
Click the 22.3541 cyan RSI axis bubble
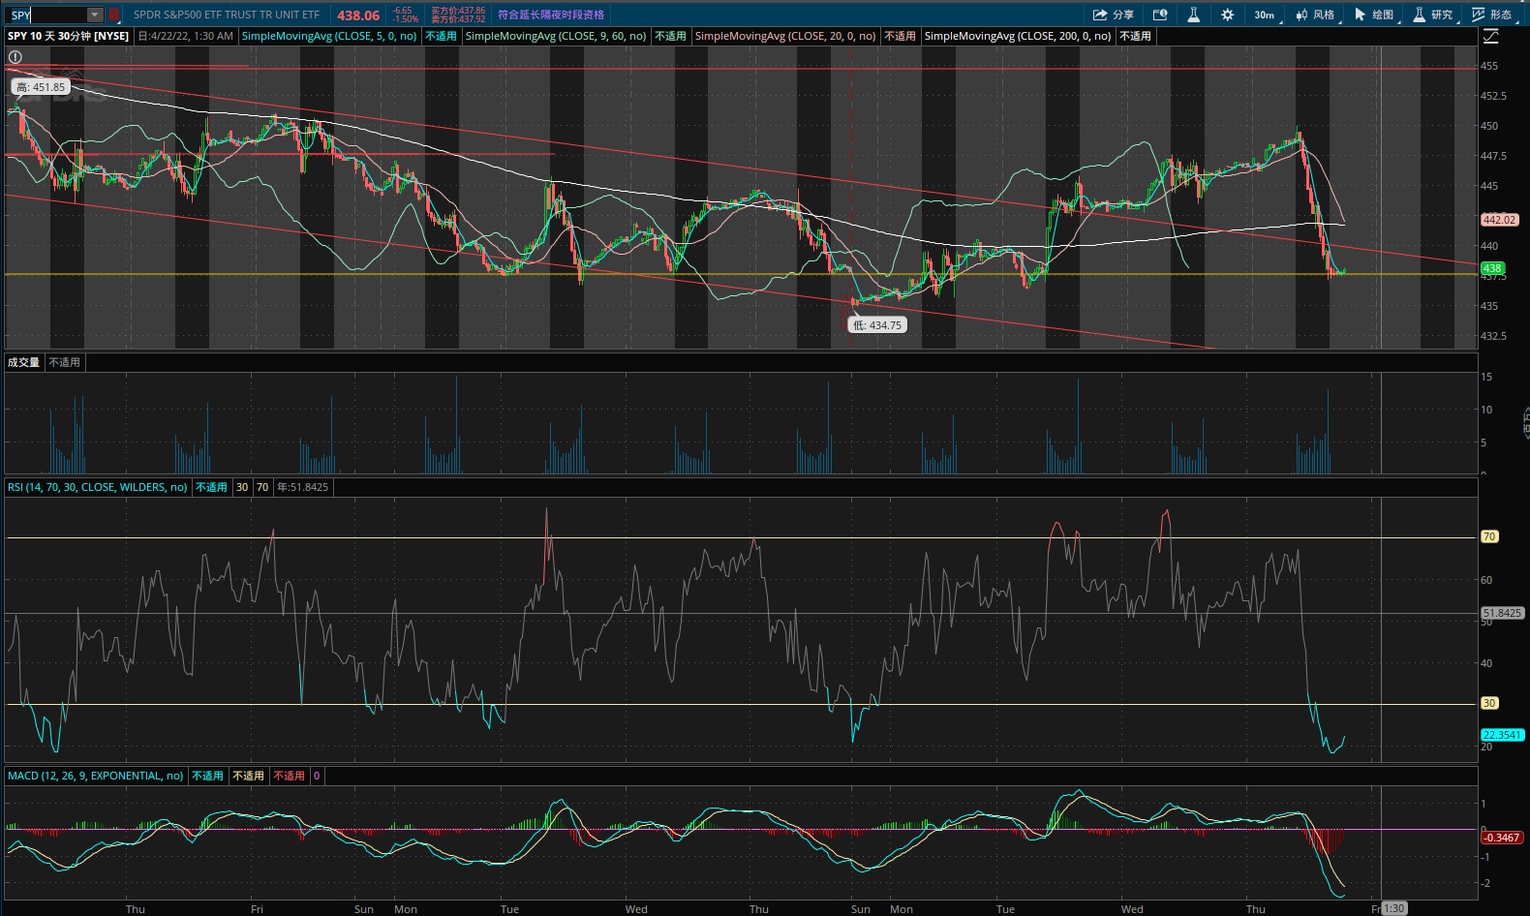click(x=1503, y=735)
